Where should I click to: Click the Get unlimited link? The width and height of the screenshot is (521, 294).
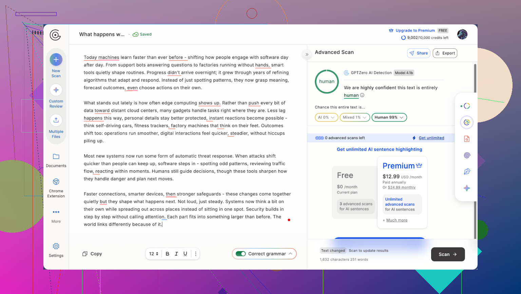(x=431, y=138)
